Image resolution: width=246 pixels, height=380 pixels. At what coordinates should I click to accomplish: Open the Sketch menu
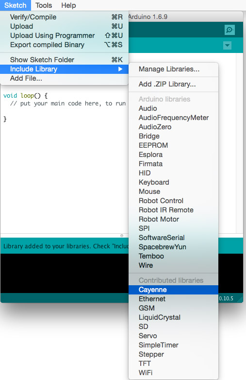point(15,5)
